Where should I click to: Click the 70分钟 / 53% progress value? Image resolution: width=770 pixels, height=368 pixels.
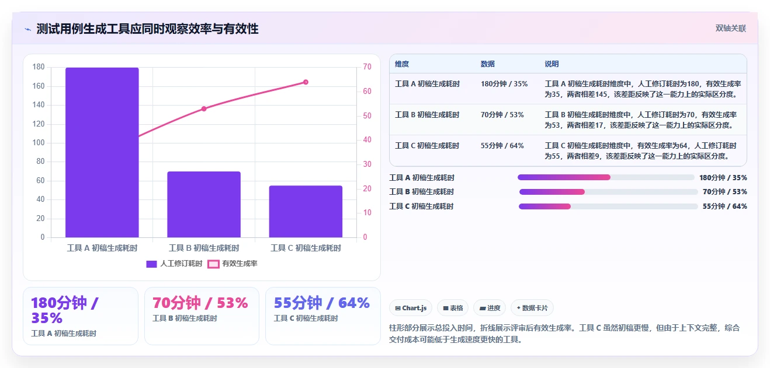725,192
